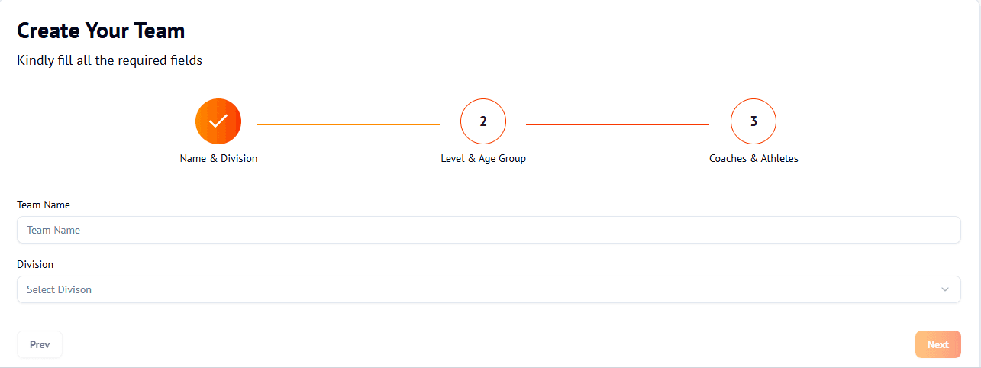Click the Team Name placeholder text
Screen dimensions: 981x368
tap(53, 230)
